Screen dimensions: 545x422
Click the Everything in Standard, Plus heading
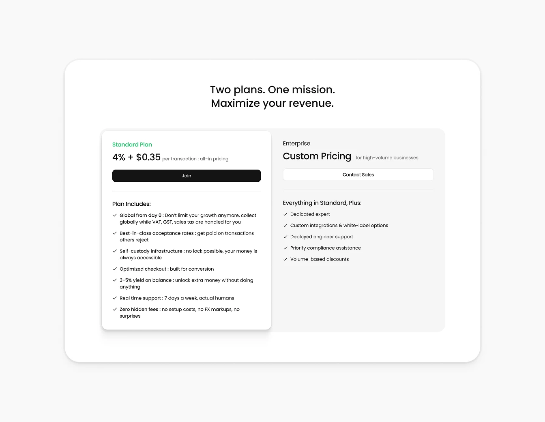click(322, 202)
